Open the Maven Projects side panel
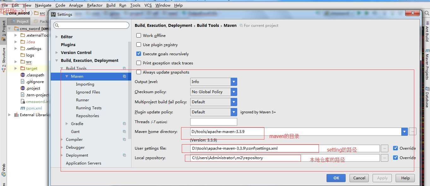The width and height of the screenshot is (430, 186). [x=427, y=64]
